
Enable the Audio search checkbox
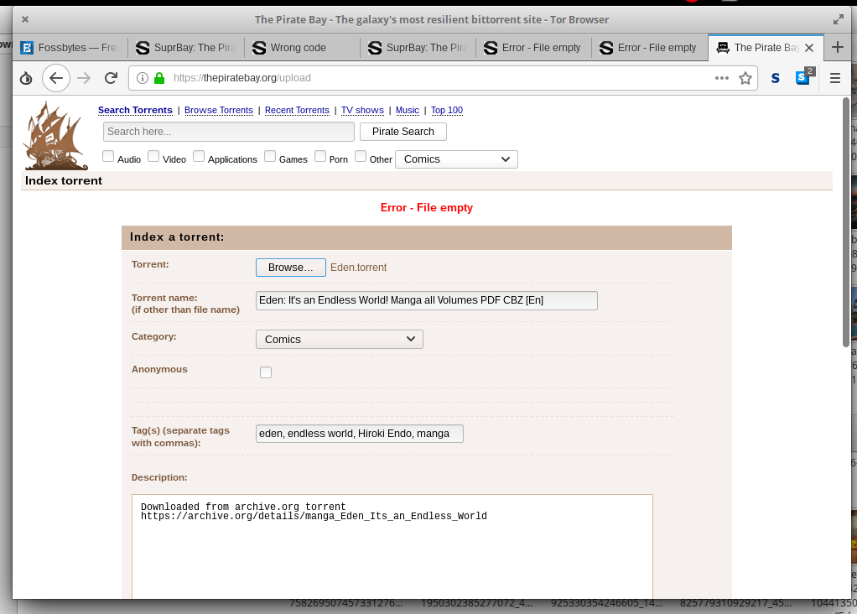point(108,156)
